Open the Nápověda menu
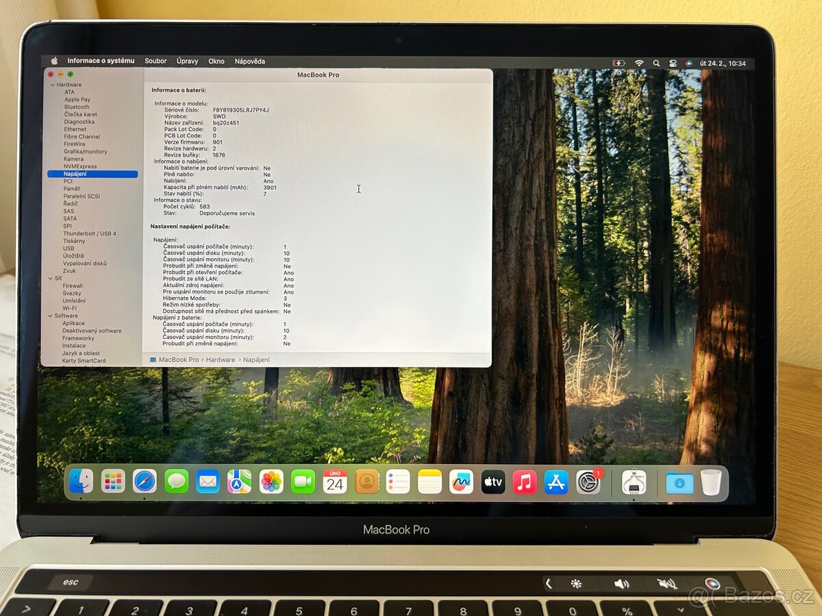 pyautogui.click(x=251, y=61)
